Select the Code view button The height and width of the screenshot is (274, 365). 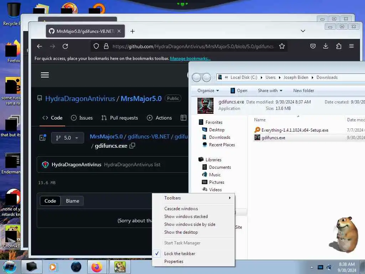click(x=50, y=201)
